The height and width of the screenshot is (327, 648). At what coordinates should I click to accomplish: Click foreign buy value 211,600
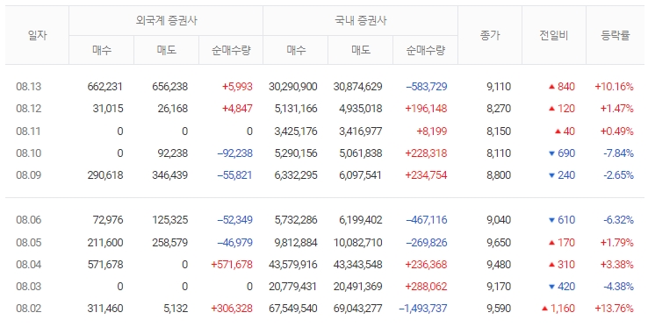[x=105, y=242]
